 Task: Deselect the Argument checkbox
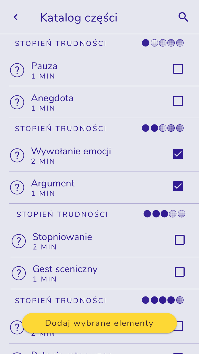coord(178,186)
